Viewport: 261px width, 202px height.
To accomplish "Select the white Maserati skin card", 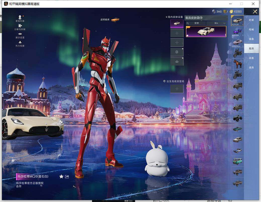I will point(206,32).
